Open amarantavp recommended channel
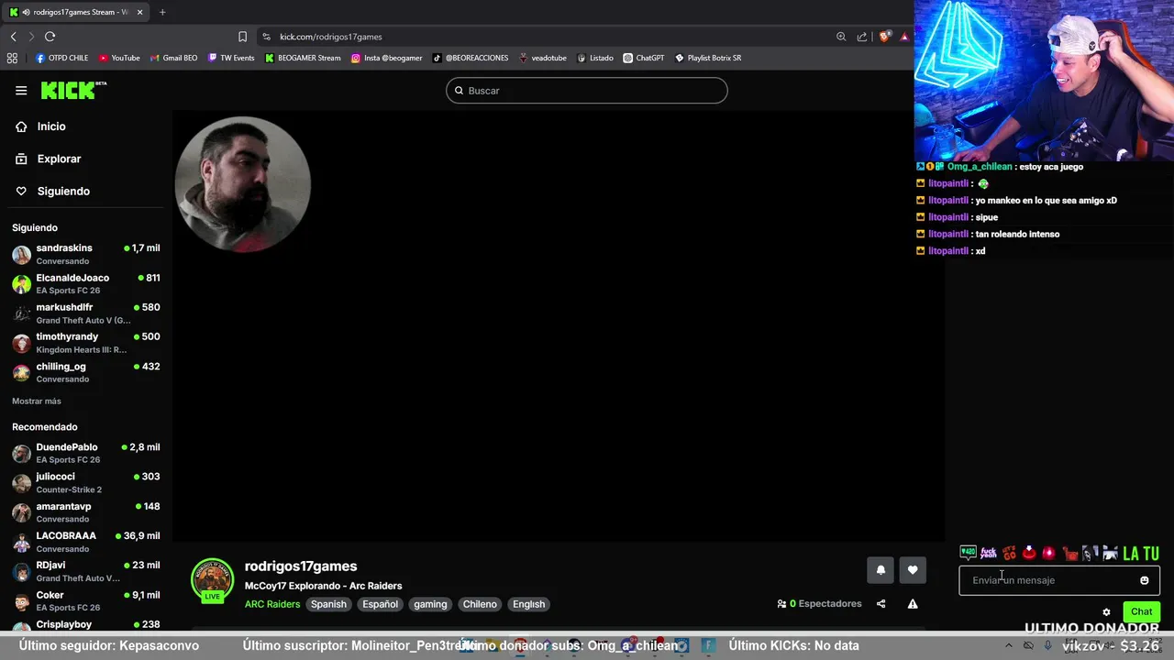The height and width of the screenshot is (660, 1174). tap(86, 511)
